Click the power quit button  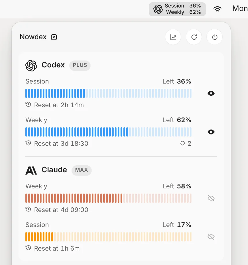click(x=215, y=37)
